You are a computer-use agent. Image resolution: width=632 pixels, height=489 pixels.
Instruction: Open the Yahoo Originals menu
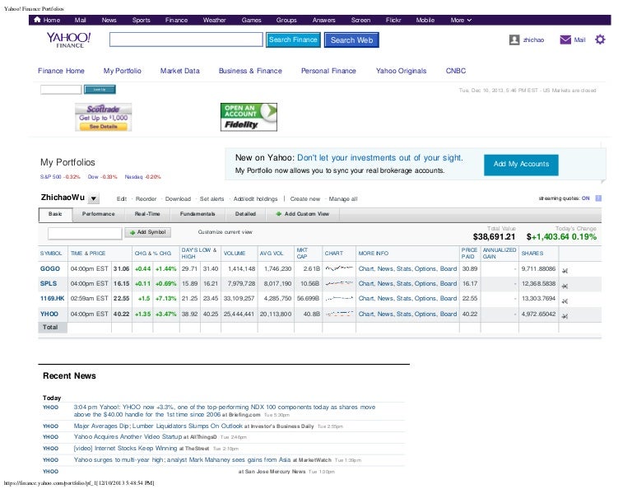(x=401, y=71)
